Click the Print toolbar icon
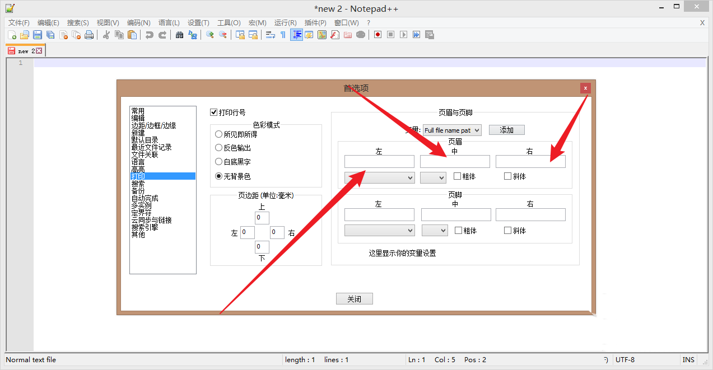Image resolution: width=713 pixels, height=370 pixels. click(x=89, y=35)
